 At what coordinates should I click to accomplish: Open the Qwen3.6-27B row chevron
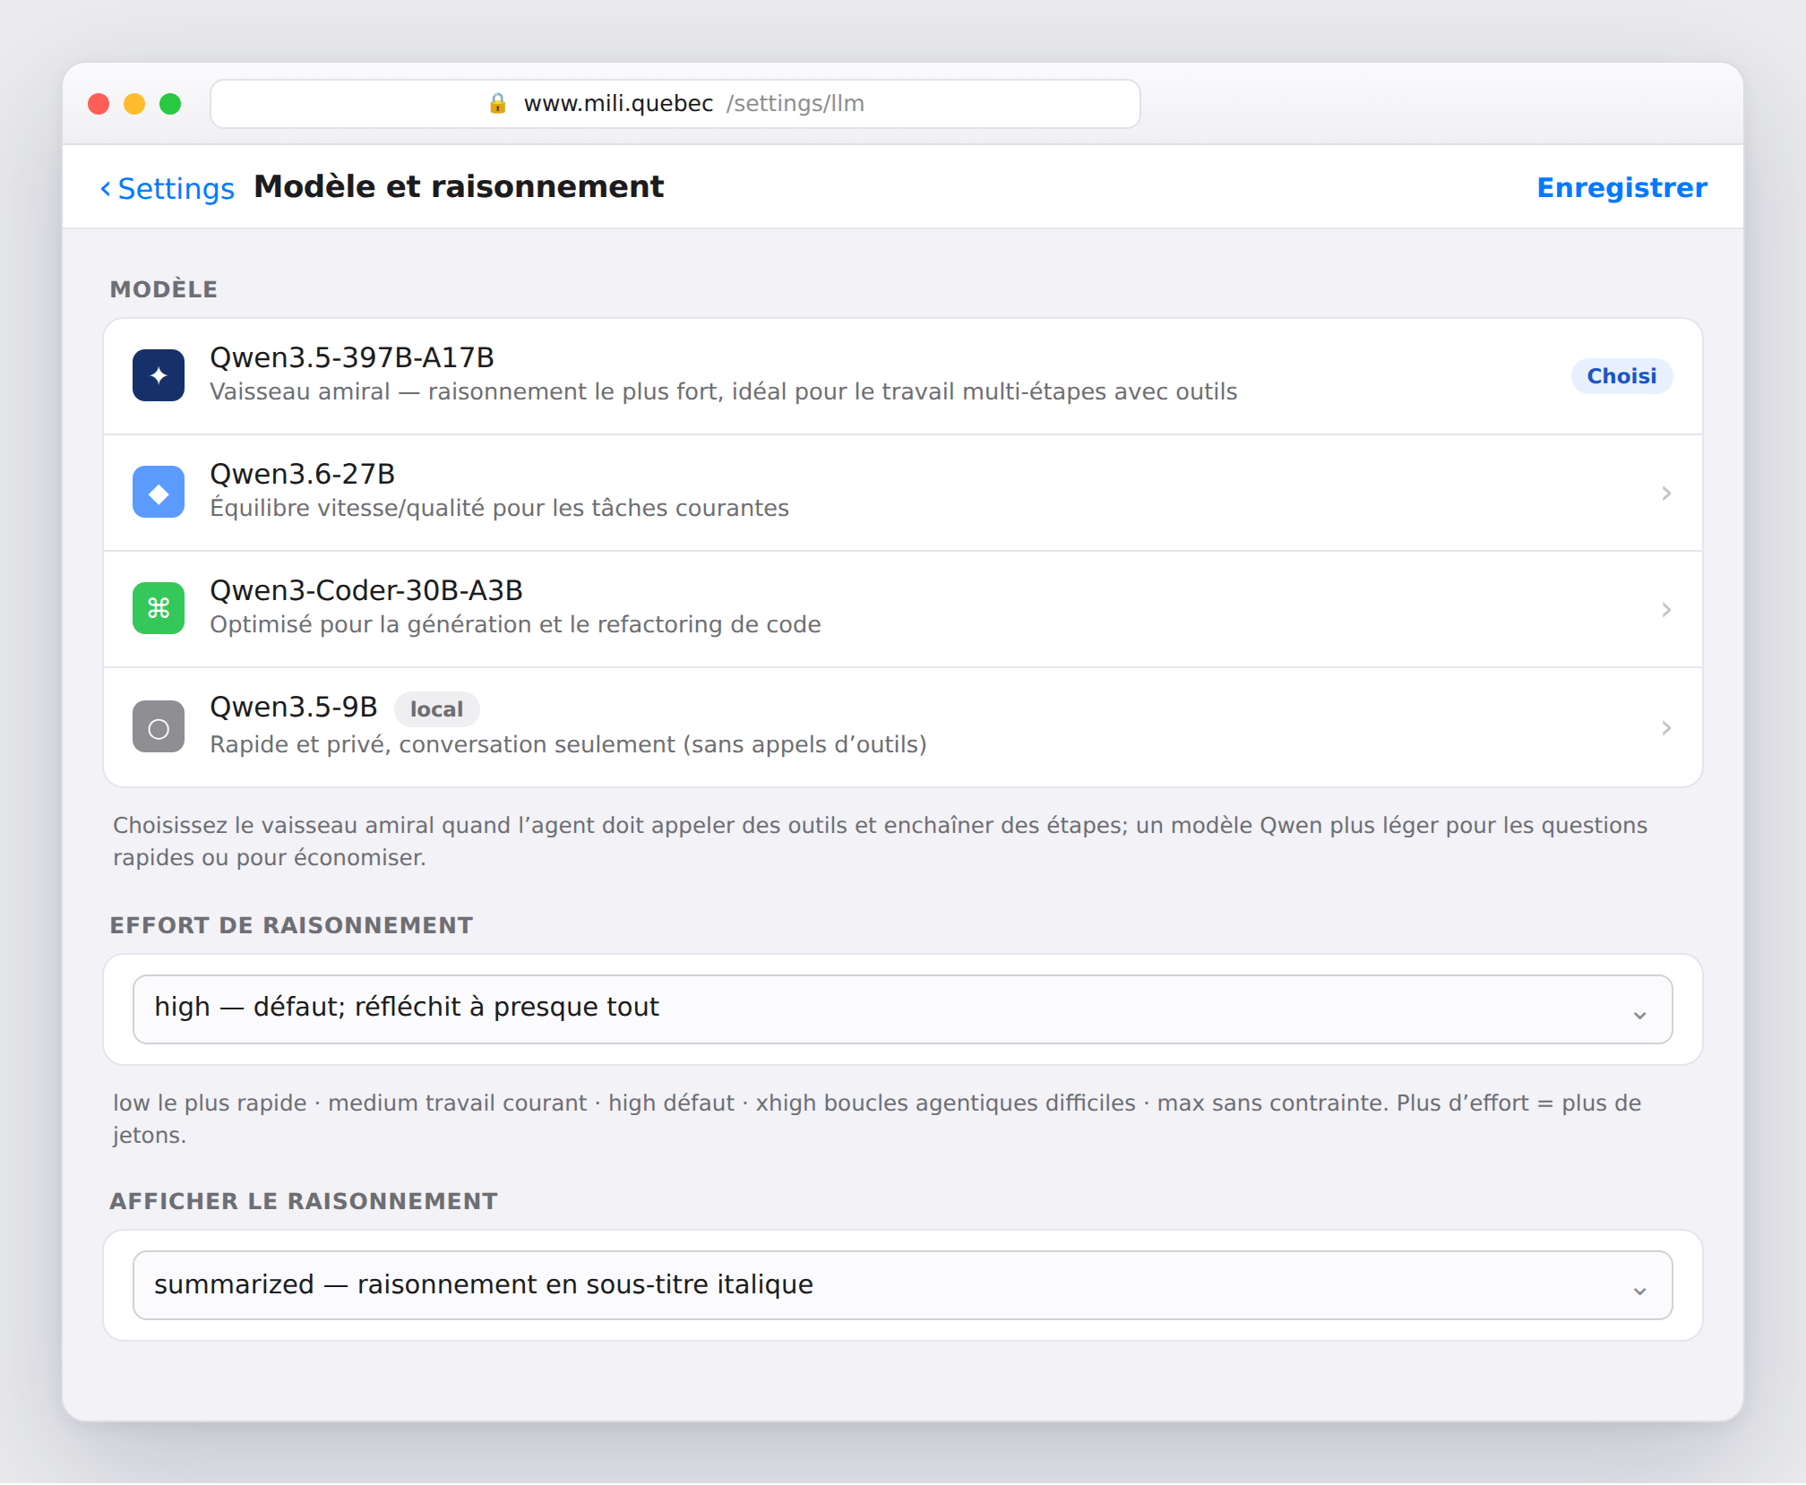[1666, 494]
